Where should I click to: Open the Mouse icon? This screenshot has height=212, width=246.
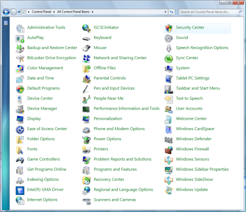[86, 49]
